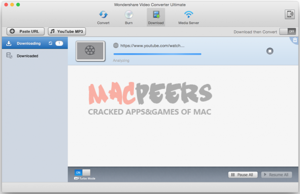This screenshot has height=194, width=300.
Task: Click the refresh icon beside Downloading
Action: (x=50, y=43)
